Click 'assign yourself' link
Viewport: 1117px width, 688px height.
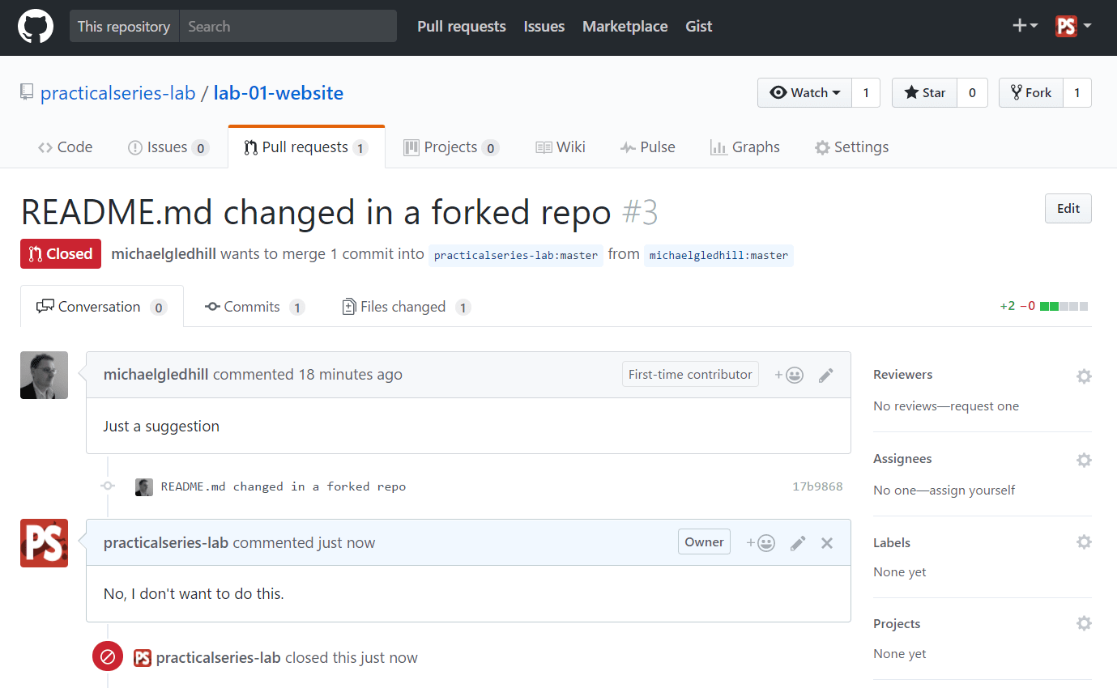[x=972, y=491]
